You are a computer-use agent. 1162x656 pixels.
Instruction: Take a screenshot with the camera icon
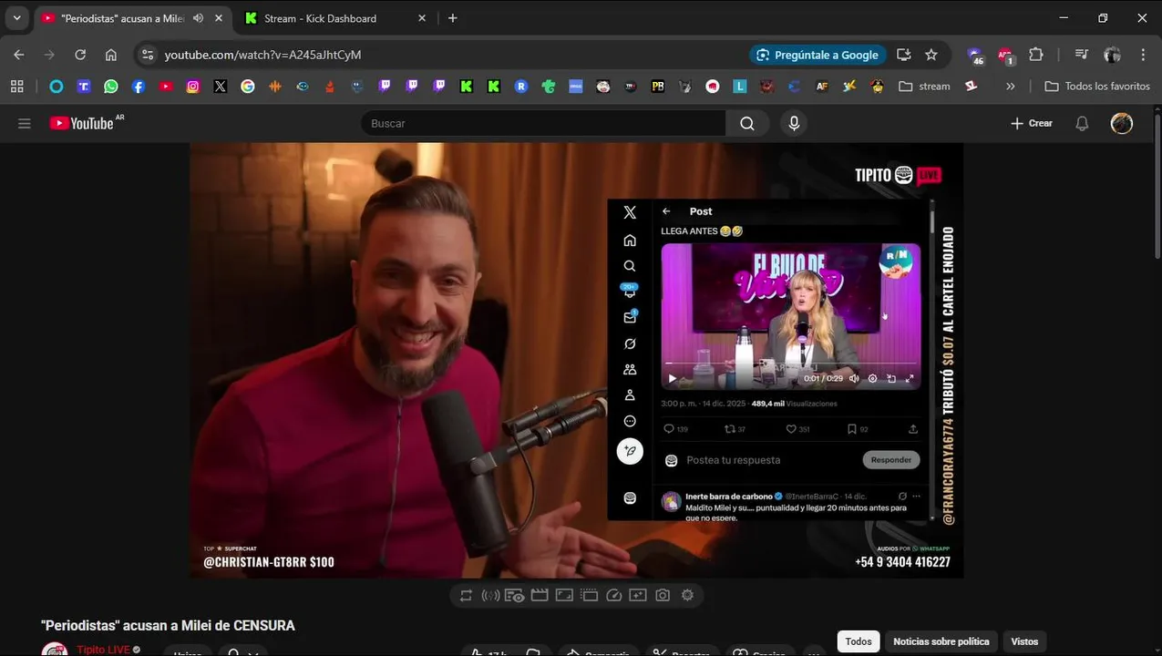point(663,595)
